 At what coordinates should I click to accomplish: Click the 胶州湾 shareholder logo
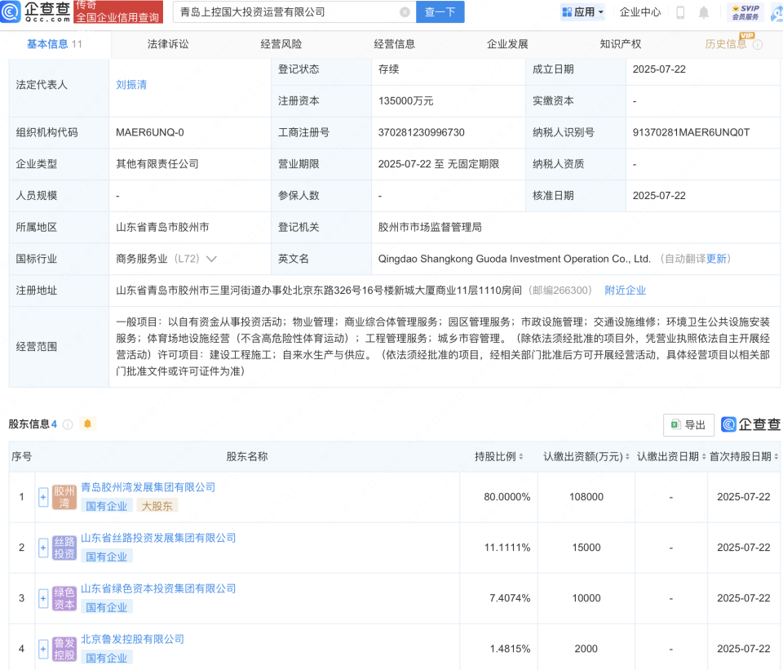coord(64,497)
